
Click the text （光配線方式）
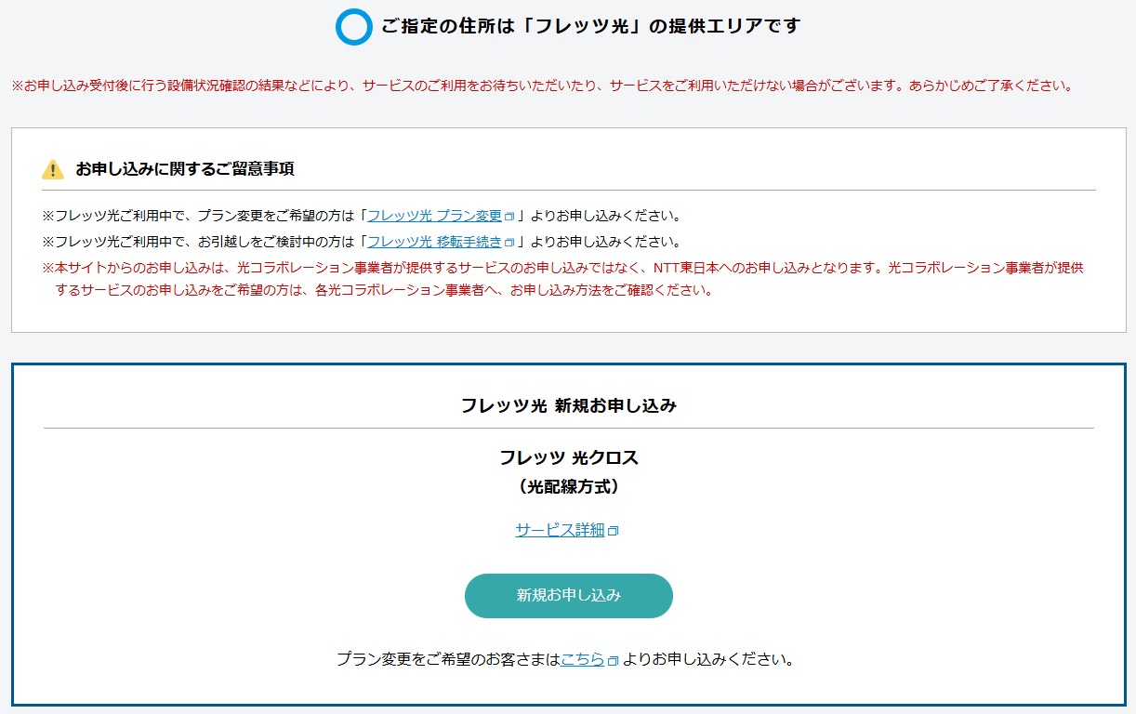point(569,486)
